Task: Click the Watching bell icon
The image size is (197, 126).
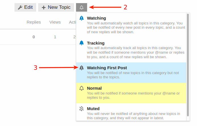Action: pos(81,18)
